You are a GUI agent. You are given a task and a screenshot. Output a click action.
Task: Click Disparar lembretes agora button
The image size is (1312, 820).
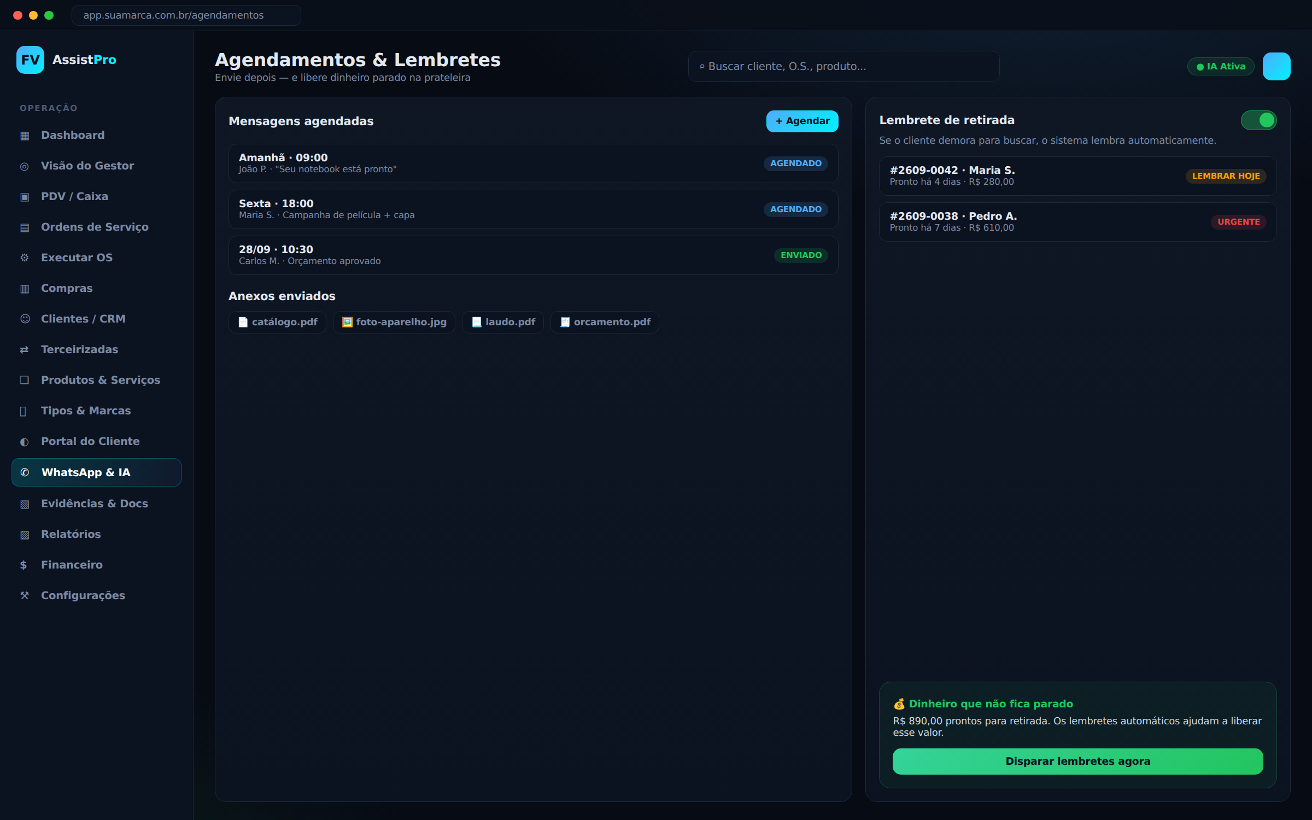click(x=1077, y=761)
